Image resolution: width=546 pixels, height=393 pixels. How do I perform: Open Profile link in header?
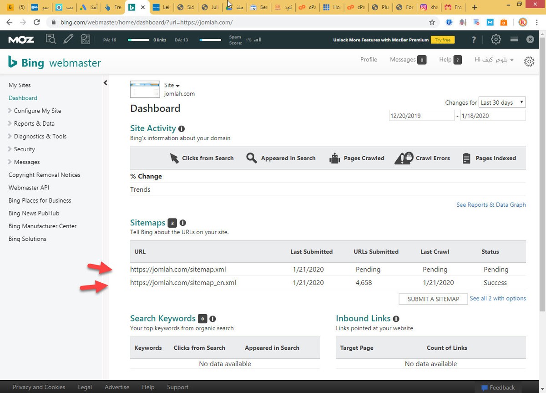[369, 60]
